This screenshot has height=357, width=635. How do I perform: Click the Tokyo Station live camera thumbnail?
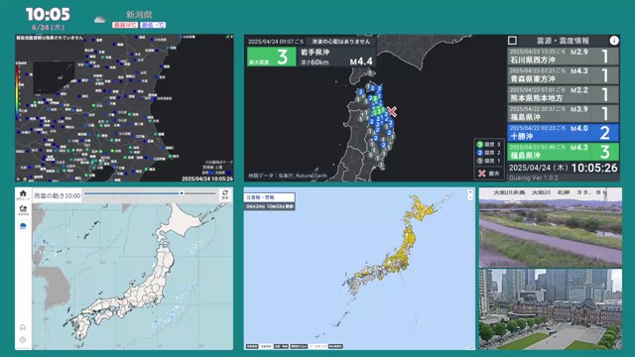click(551, 308)
